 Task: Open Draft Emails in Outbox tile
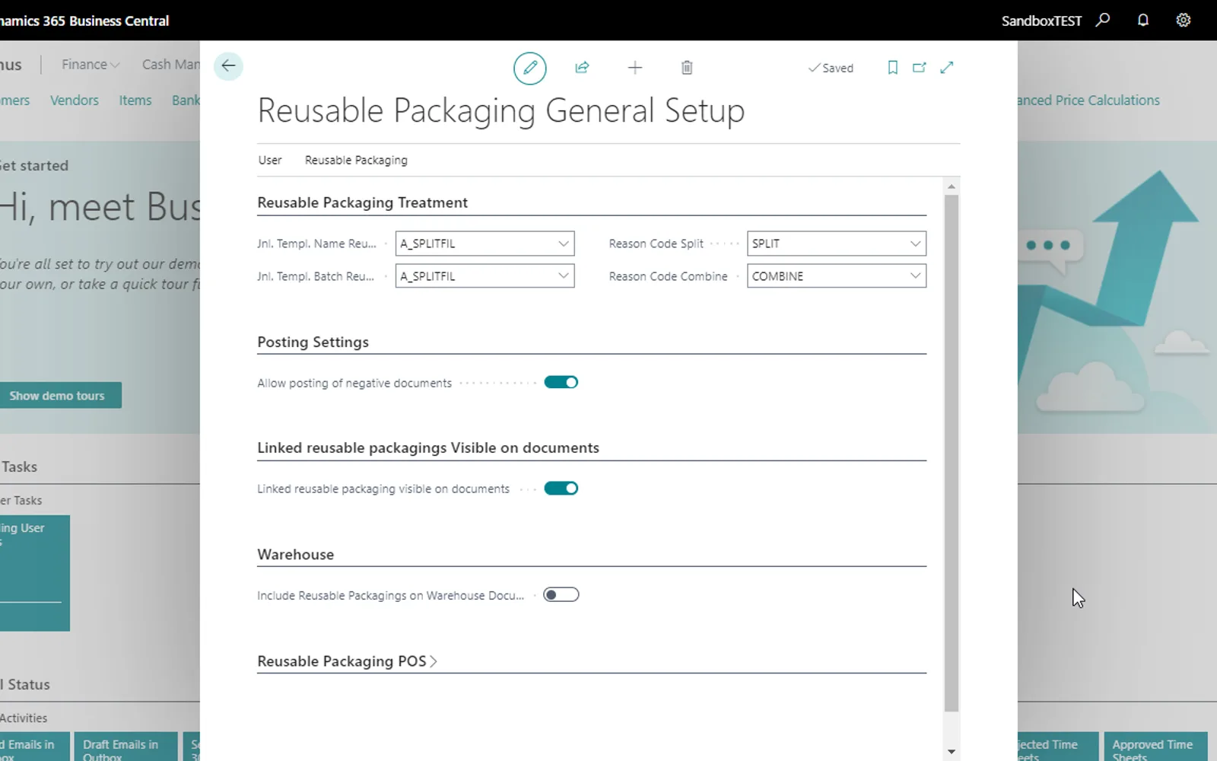tap(127, 747)
